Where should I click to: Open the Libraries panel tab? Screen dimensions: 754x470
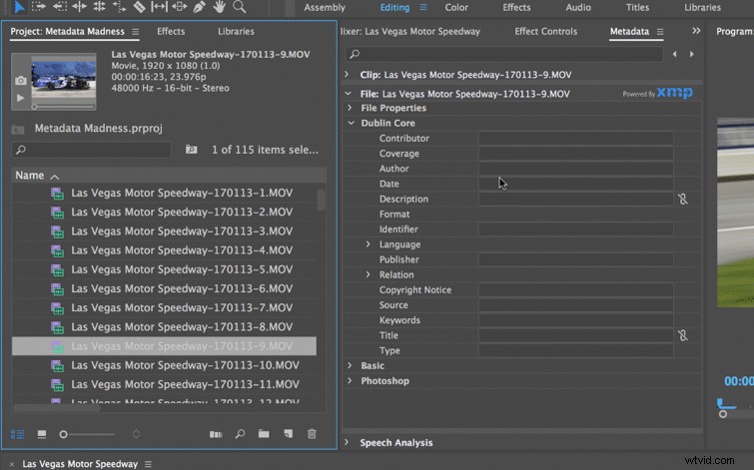point(236,31)
